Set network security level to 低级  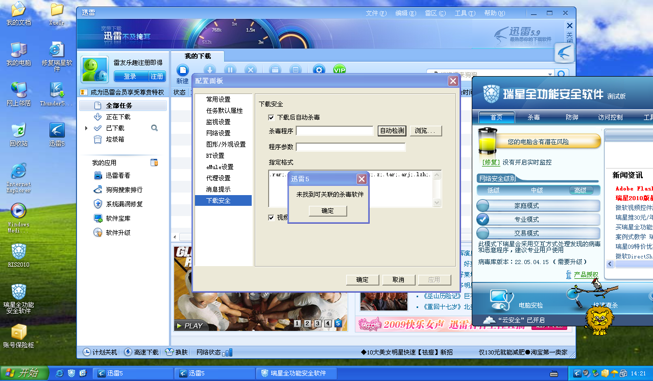pos(493,190)
